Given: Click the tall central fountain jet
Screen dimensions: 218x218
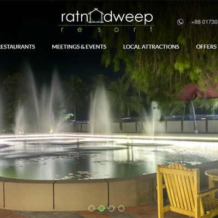Looking at the screenshot, I should 100,109.
